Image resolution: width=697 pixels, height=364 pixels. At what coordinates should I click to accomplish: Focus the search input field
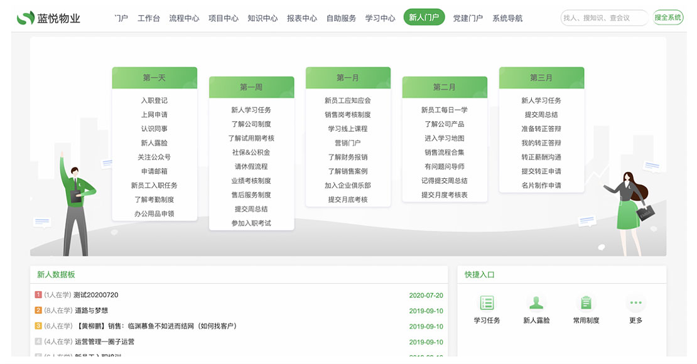click(603, 18)
